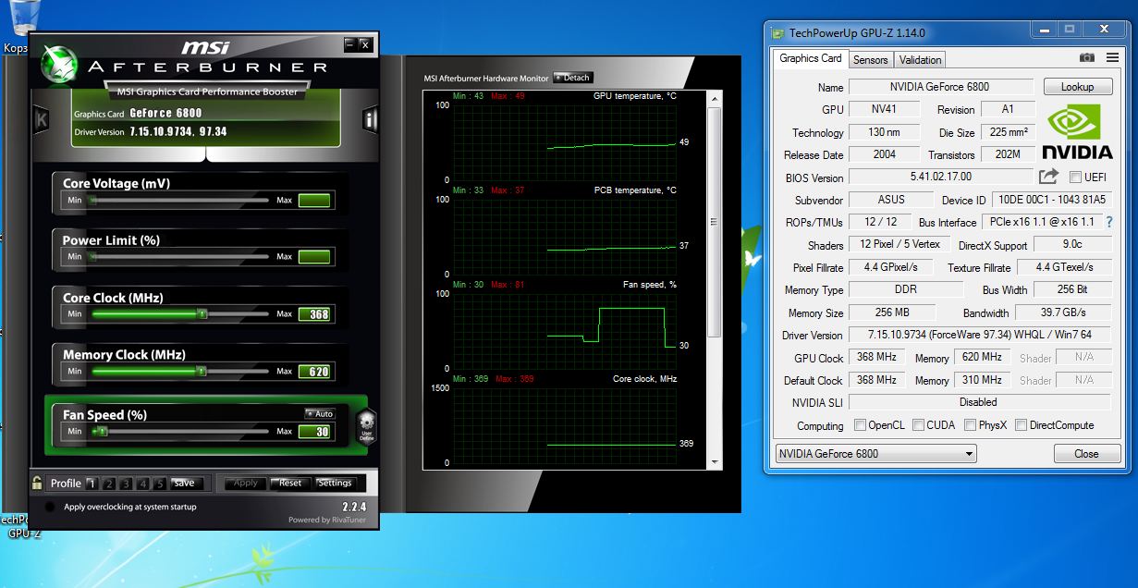Click the BIOS export share icon
Image resolution: width=1138 pixels, height=588 pixels.
point(1048,177)
